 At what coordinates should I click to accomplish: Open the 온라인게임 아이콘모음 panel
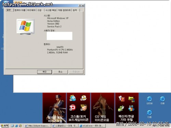[x=54, y=108]
